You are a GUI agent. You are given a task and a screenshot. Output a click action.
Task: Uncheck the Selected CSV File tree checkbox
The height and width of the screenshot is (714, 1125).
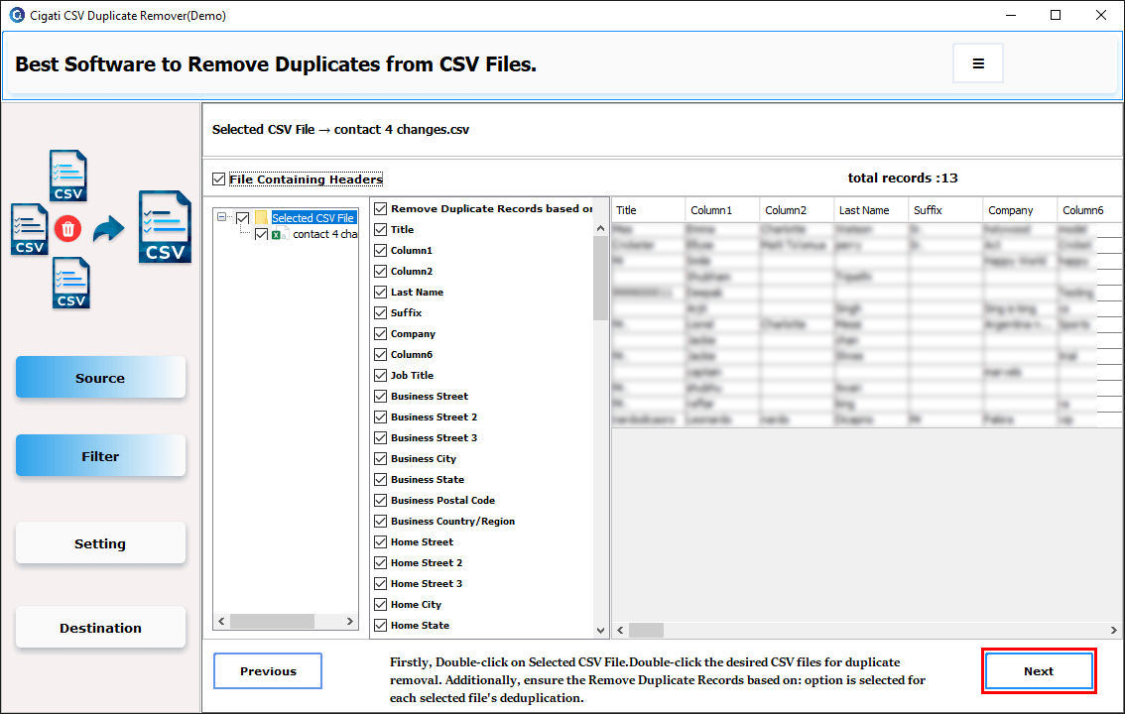click(x=242, y=218)
